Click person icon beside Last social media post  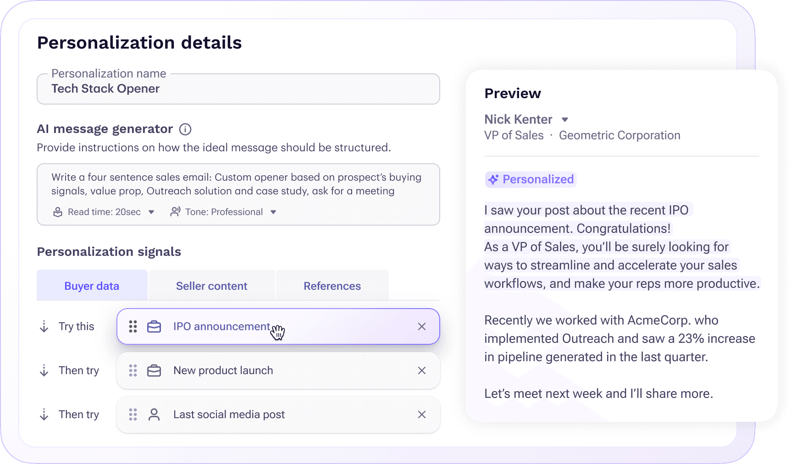click(154, 414)
